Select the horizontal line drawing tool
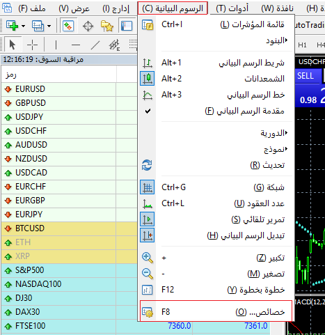Image resolution: width=325 pixels, height=335 pixels. coord(76,45)
